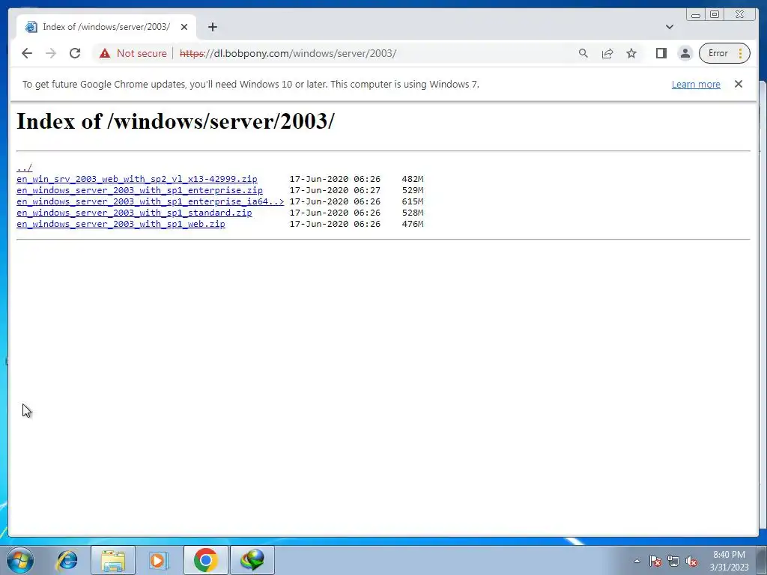Click the 529M file size text
This screenshot has width=767, height=575.
pos(413,190)
